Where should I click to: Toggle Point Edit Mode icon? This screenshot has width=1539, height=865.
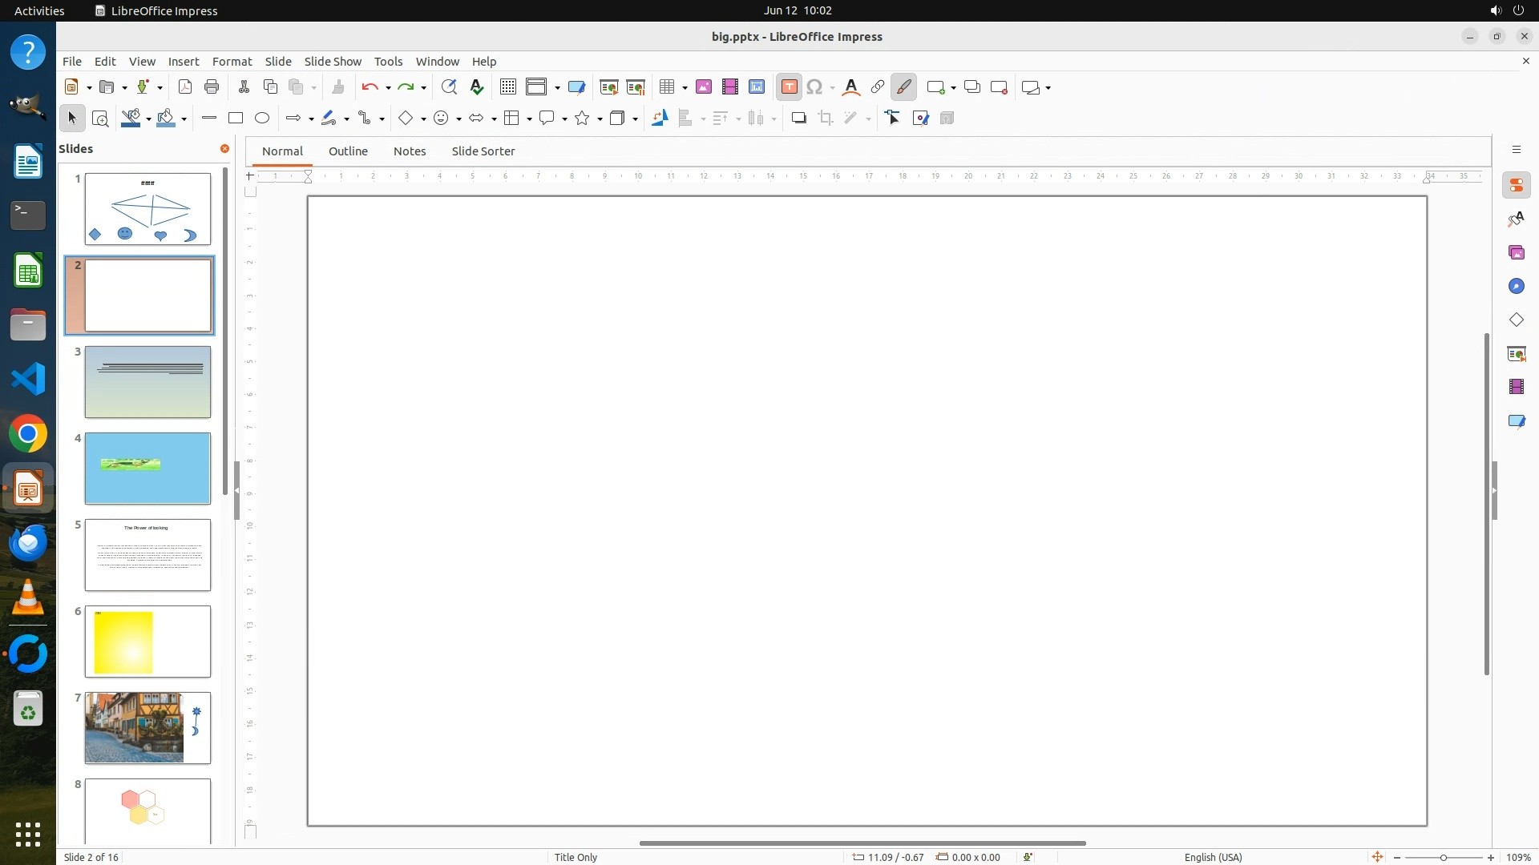tap(893, 119)
